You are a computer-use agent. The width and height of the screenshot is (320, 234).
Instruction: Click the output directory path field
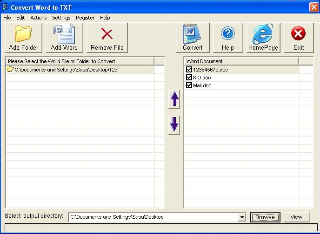point(153,217)
